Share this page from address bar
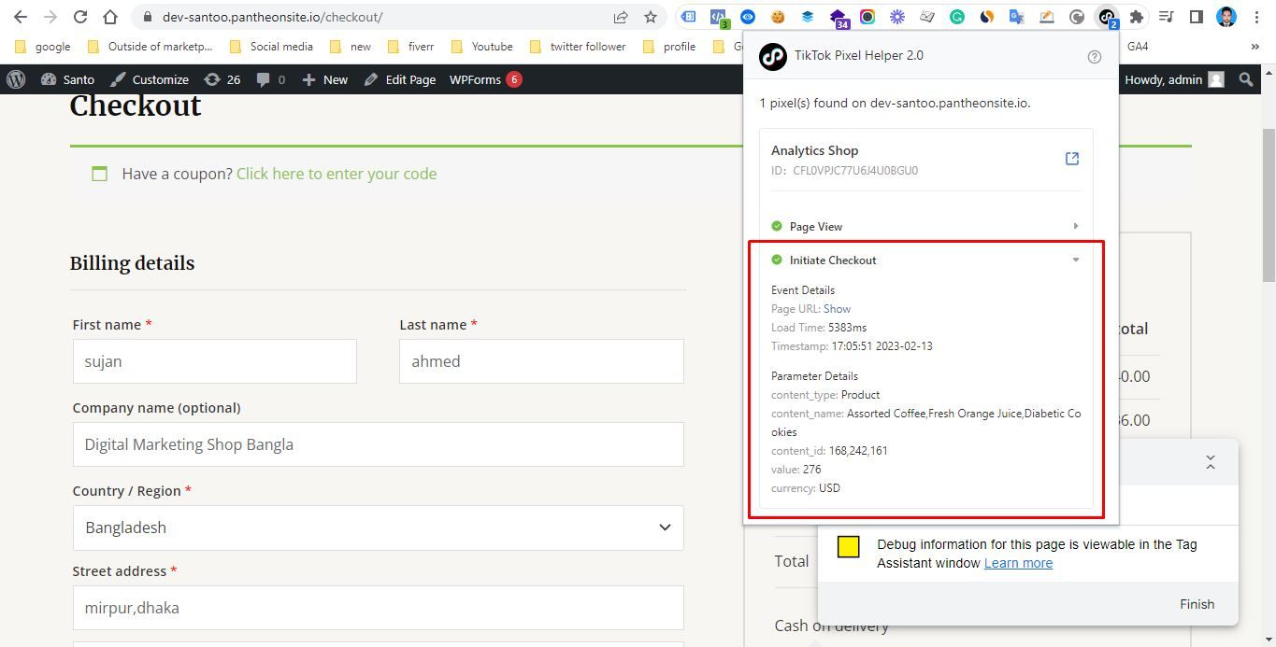The image size is (1276, 647). coord(621,17)
